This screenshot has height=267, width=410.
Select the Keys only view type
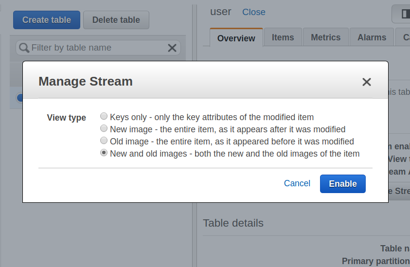(104, 116)
